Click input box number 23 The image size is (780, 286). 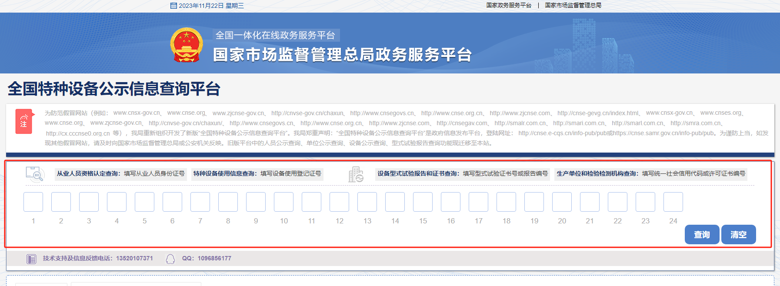[x=646, y=202]
